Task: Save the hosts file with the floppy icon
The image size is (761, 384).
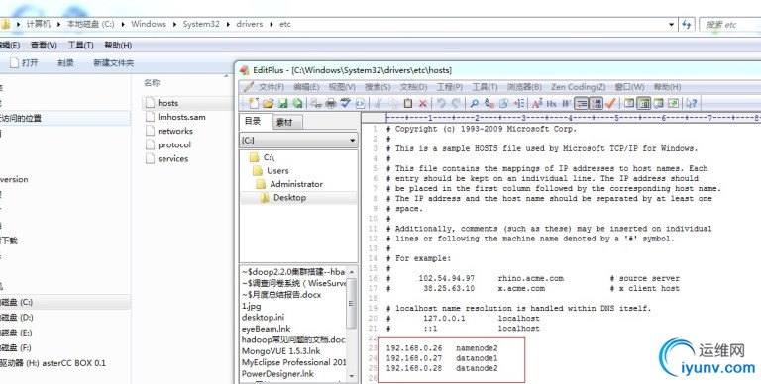Action: coord(283,103)
